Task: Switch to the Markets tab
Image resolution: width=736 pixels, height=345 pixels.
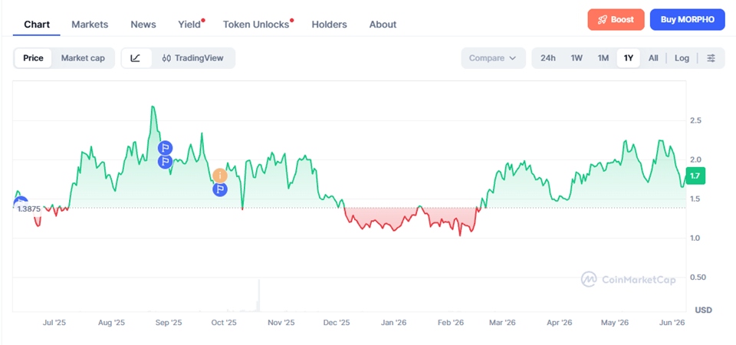Action: (90, 25)
